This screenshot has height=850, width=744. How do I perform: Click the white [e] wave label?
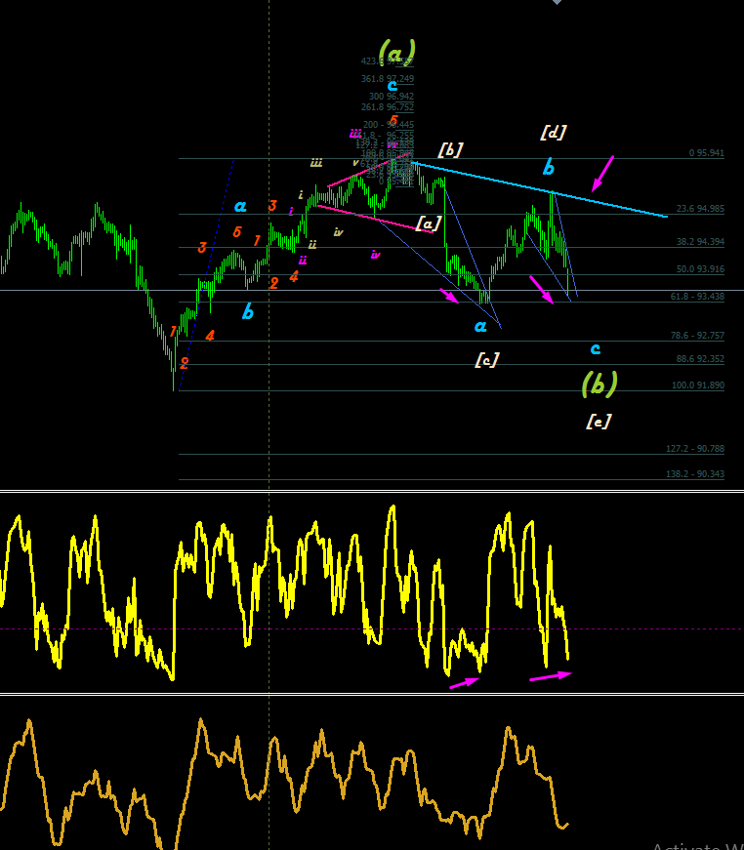599,422
